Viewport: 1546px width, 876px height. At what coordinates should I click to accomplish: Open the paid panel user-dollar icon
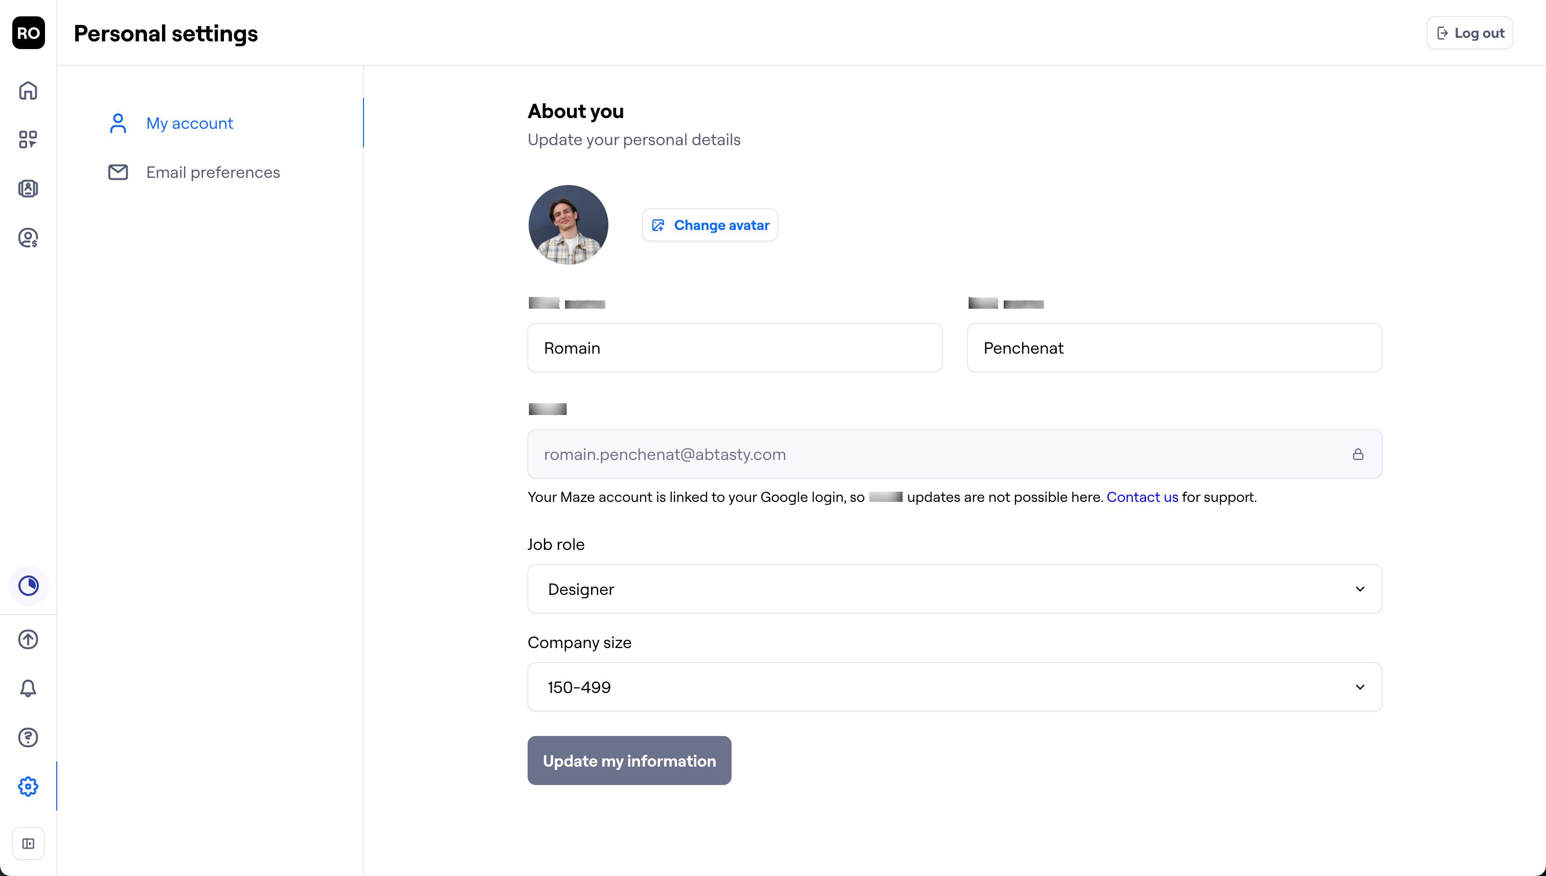coord(28,238)
